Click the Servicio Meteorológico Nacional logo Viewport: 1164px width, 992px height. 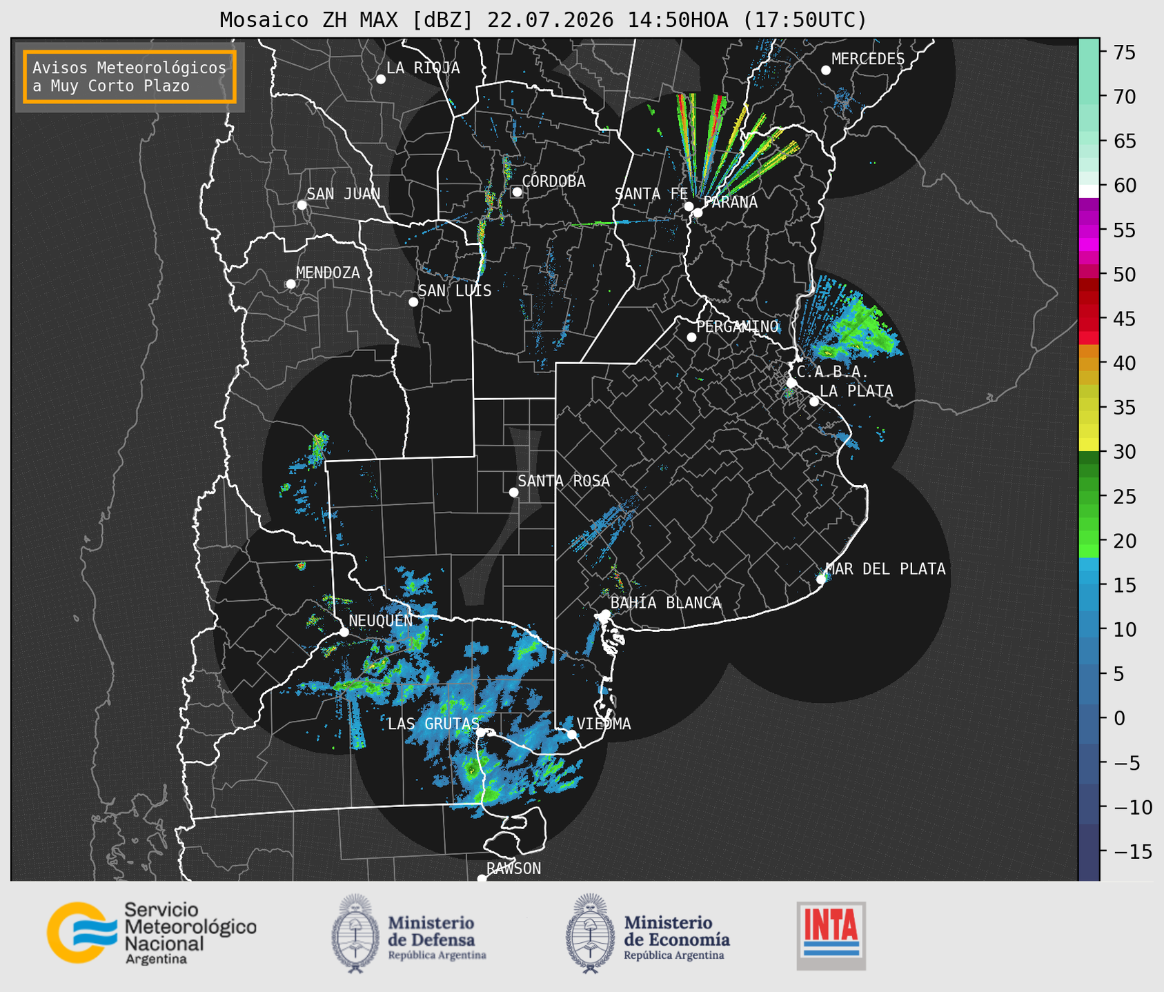[x=152, y=933]
